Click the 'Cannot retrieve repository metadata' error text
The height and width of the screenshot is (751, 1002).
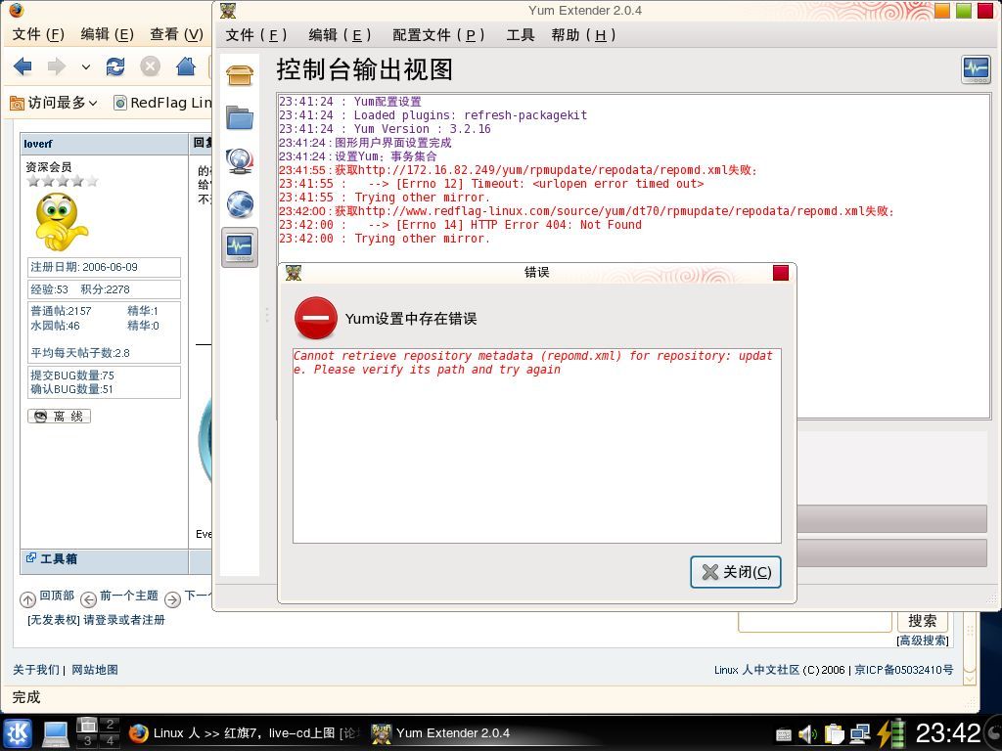pos(533,363)
